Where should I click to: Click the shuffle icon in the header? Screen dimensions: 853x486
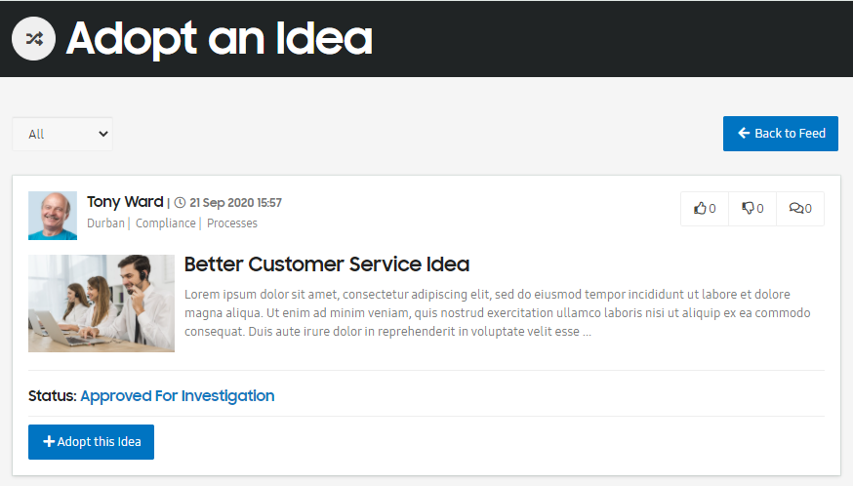(33, 39)
